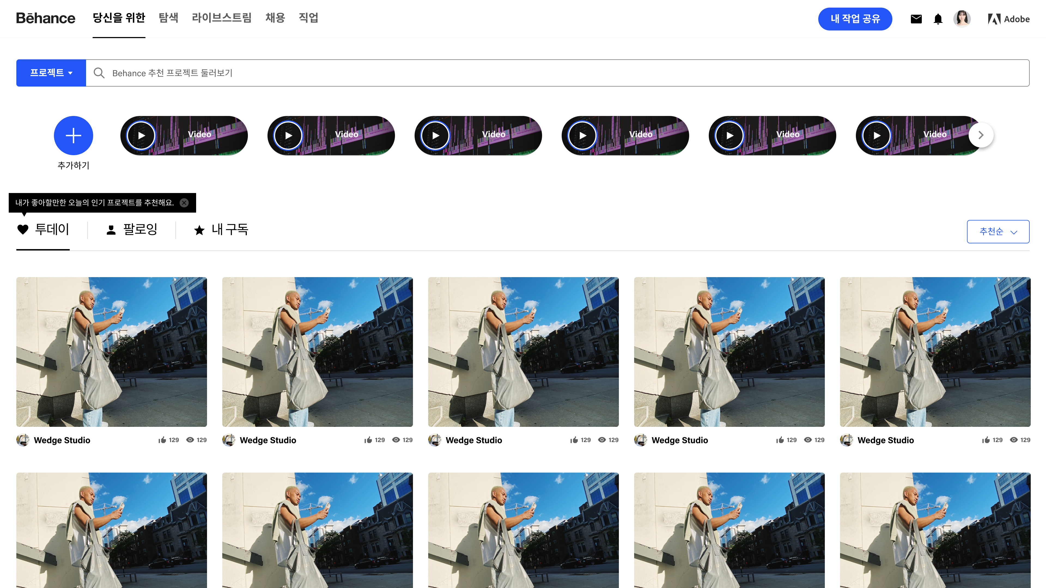Image resolution: width=1046 pixels, height=588 pixels.
Task: Open the 탐색 navigation menu
Action: pos(169,18)
